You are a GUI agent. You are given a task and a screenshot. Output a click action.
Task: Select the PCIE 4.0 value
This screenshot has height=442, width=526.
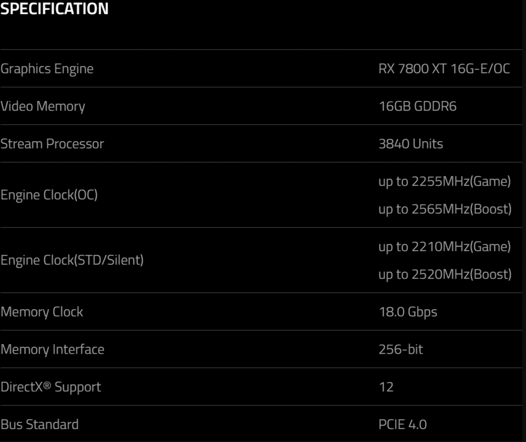[402, 424]
